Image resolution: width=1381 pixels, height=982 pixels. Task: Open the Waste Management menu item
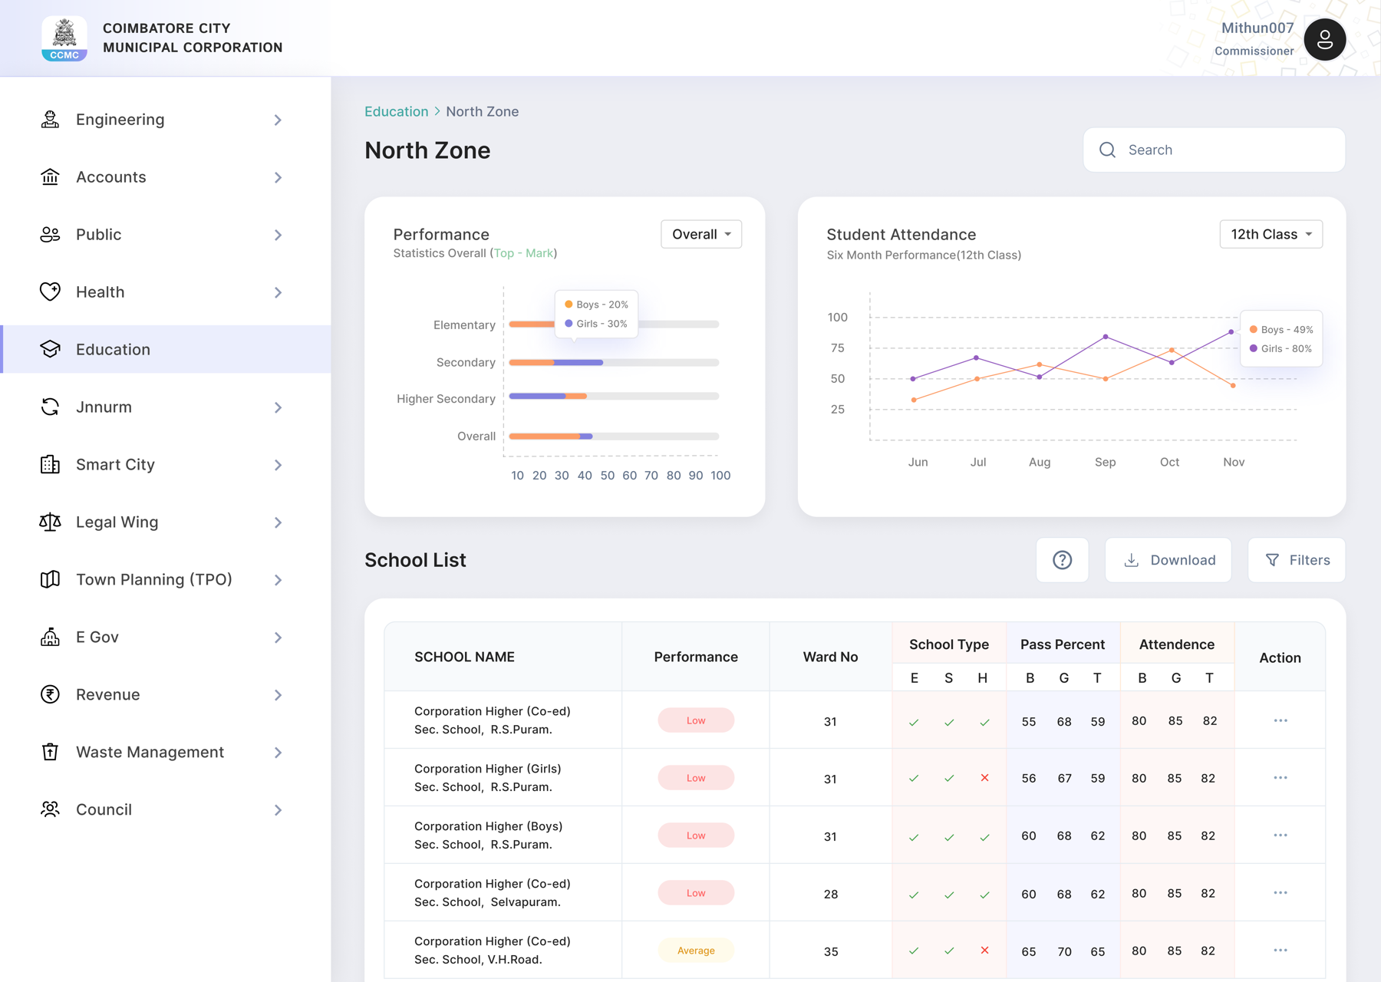coord(166,753)
